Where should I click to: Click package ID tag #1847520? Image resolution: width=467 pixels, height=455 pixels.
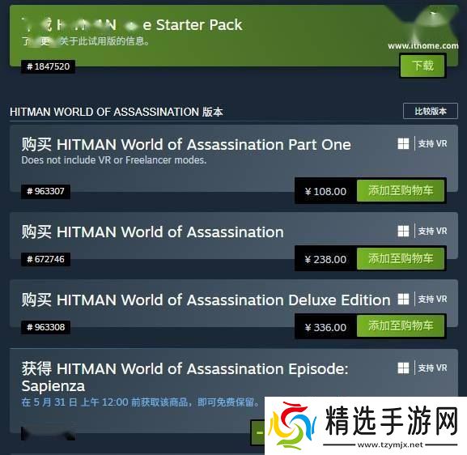click(48, 66)
